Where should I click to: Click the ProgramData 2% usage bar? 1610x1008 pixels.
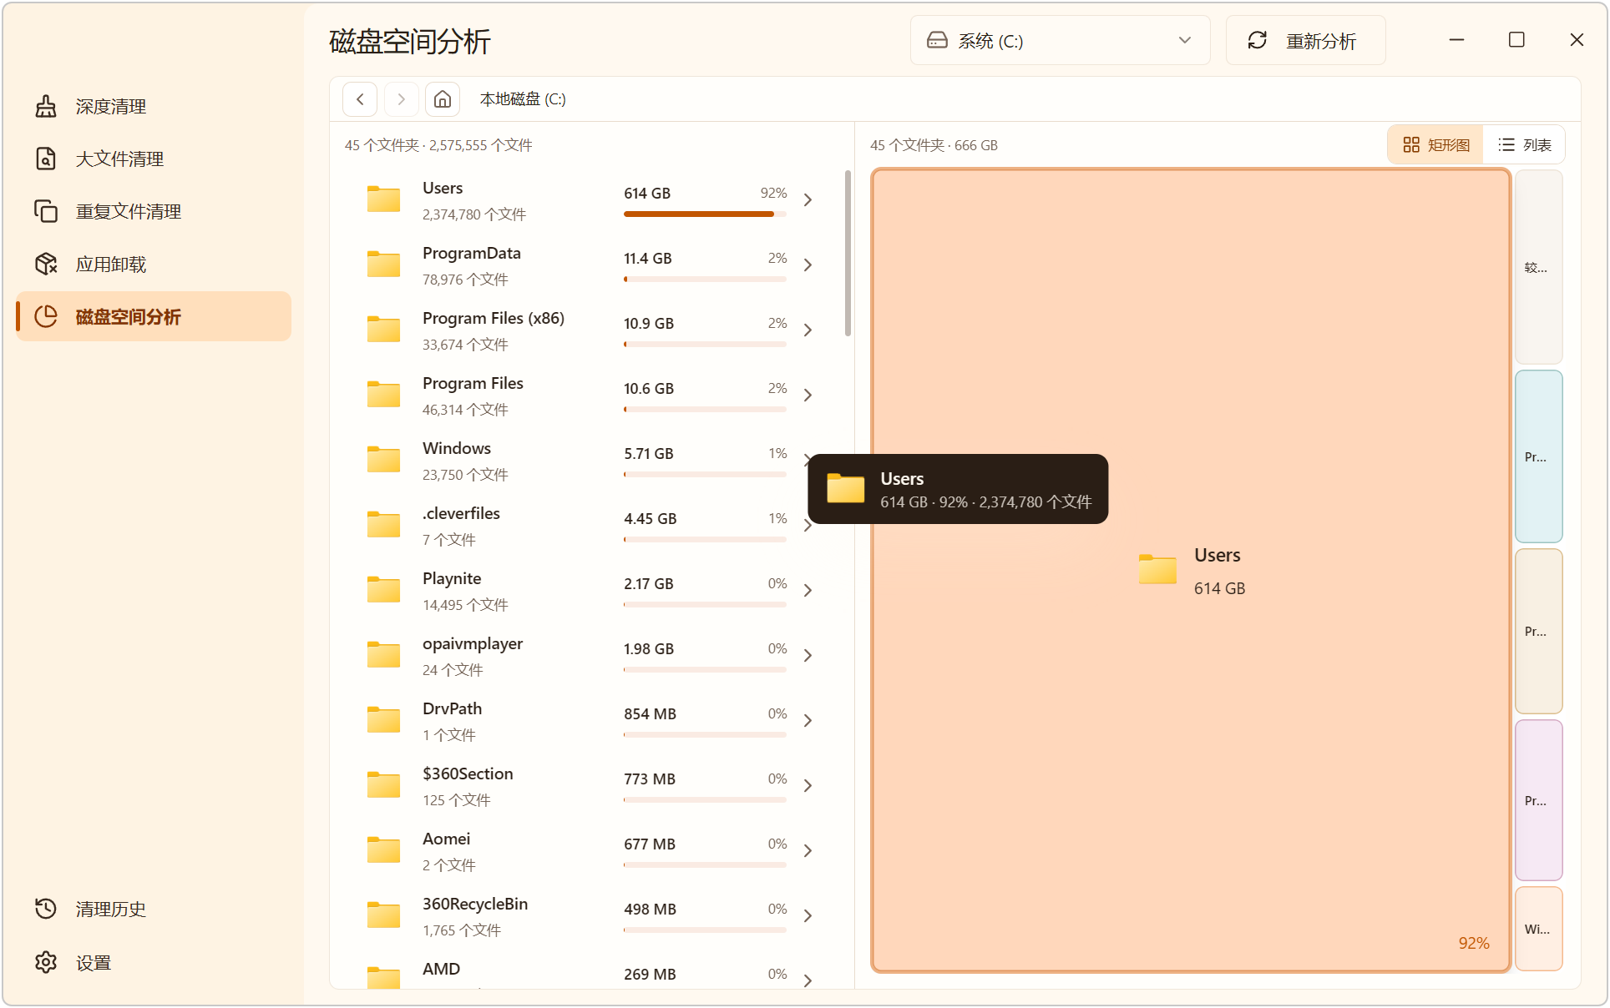point(705,280)
